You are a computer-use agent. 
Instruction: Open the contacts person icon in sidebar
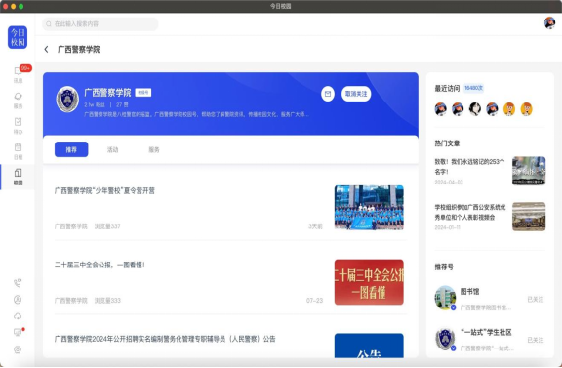click(x=18, y=300)
